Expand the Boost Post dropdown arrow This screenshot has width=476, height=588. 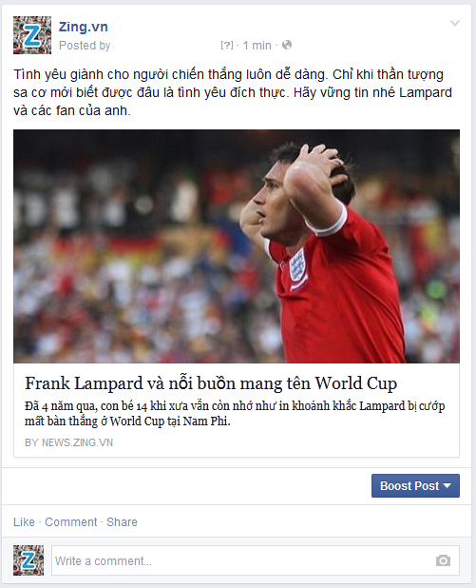(x=447, y=485)
